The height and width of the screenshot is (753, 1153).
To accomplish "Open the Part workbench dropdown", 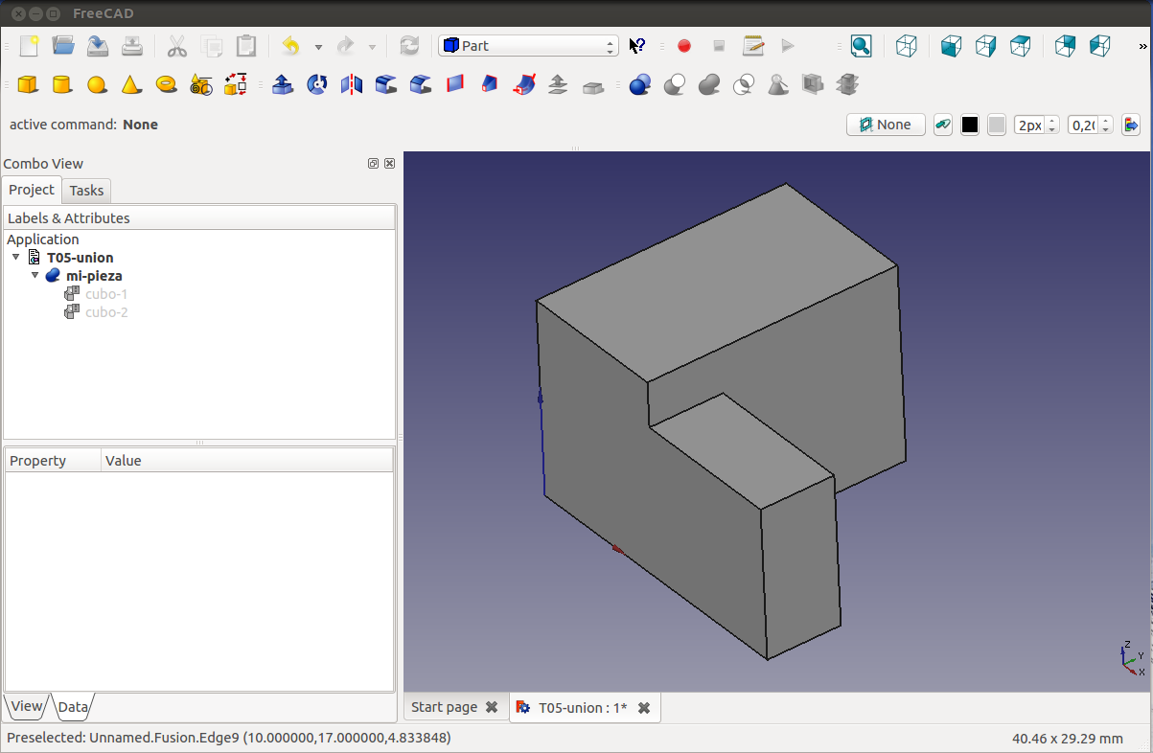I will 528,46.
